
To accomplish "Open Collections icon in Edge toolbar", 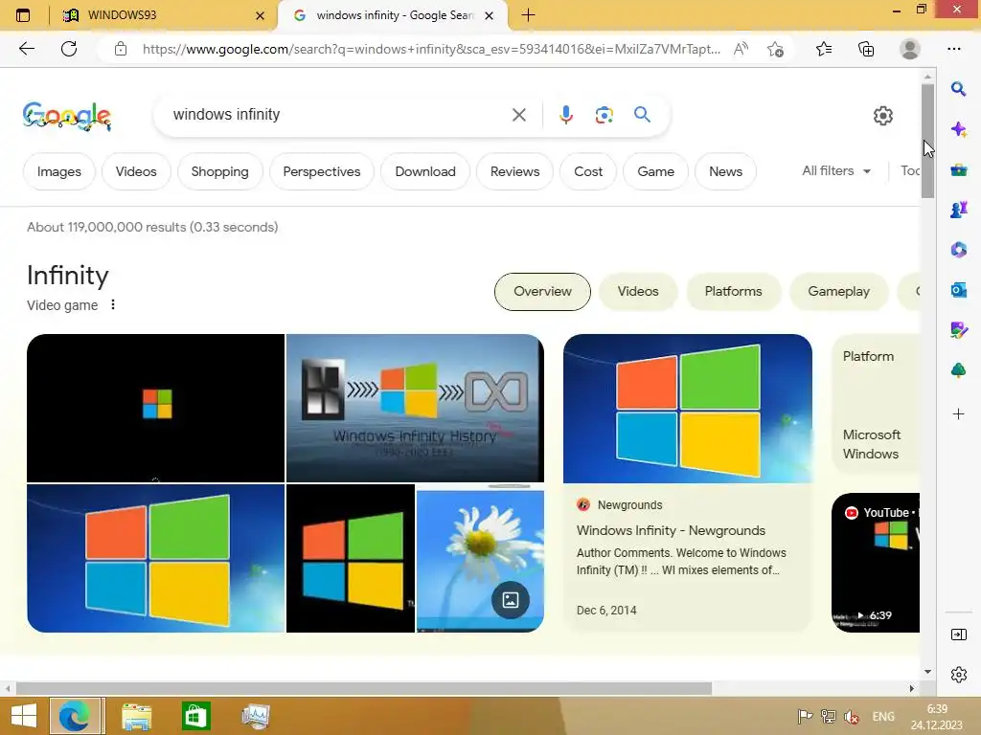I will click(x=866, y=49).
